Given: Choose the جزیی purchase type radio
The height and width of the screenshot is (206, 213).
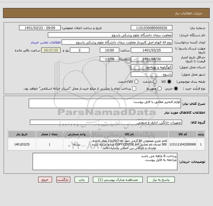Looking at the screenshot, I should 176,88.
